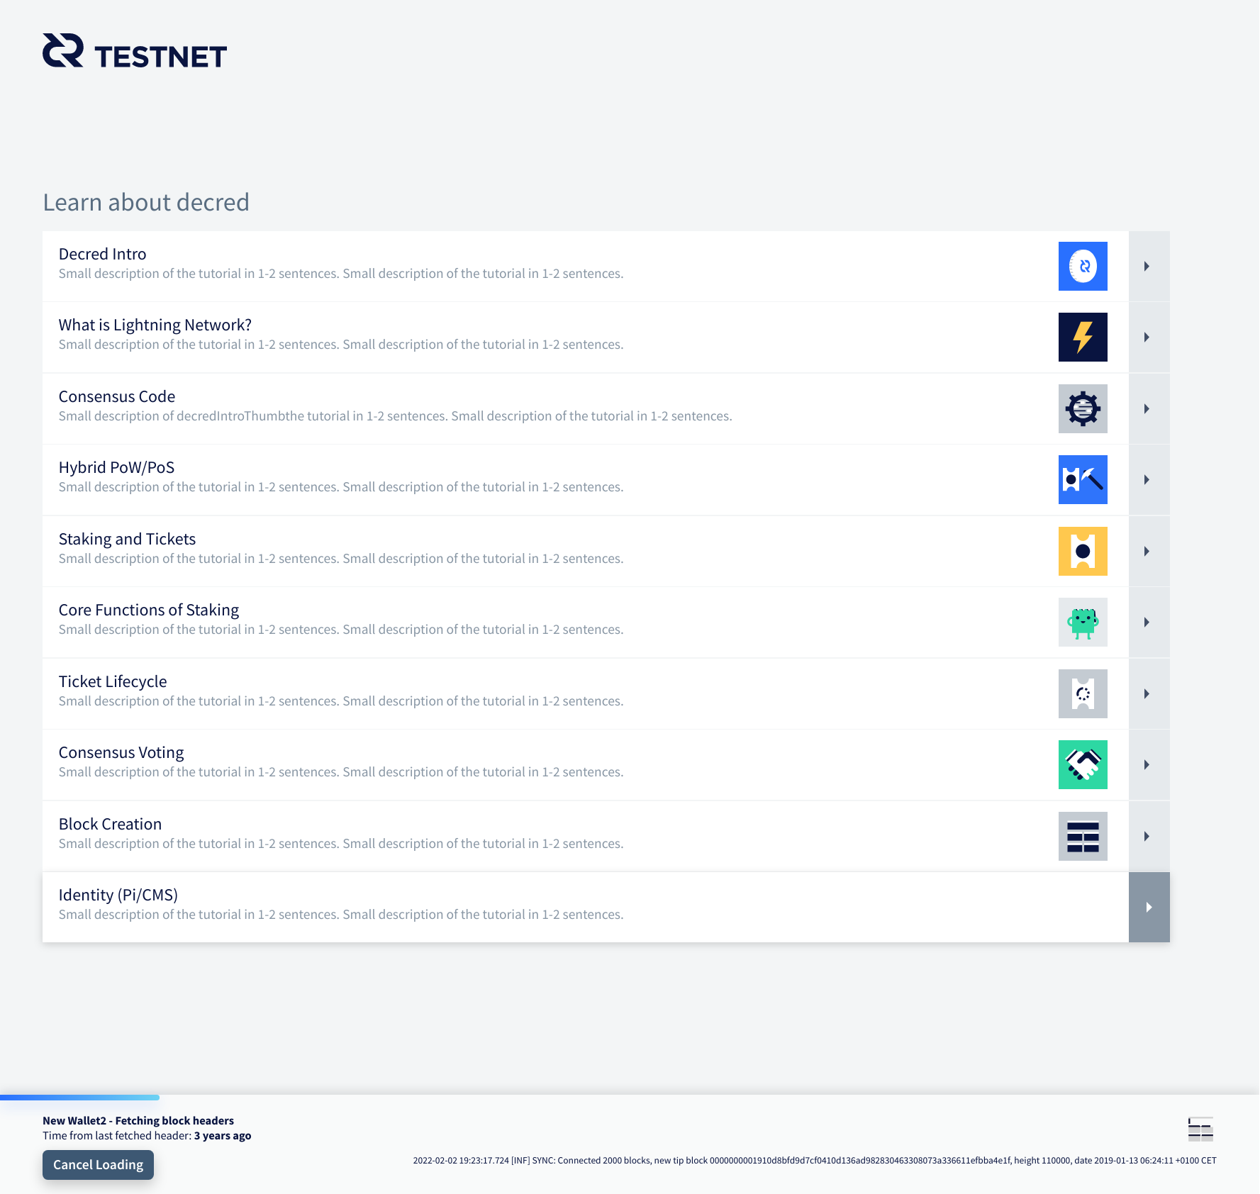Expand the Lightning Network tutorial arrow
1260x1194 pixels.
tap(1149, 337)
